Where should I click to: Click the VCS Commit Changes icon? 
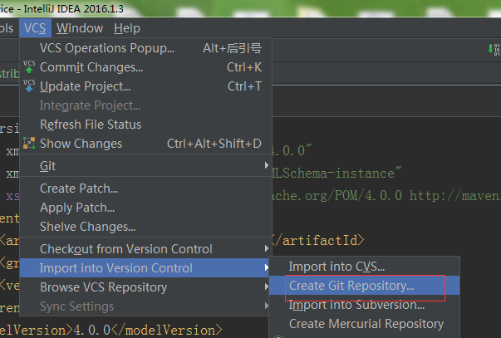coord(29,66)
